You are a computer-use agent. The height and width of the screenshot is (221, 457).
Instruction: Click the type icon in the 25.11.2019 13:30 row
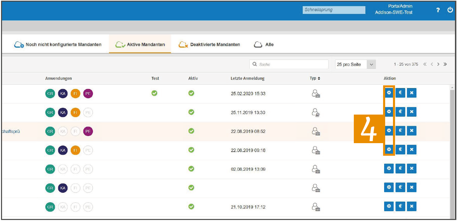pos(316,112)
